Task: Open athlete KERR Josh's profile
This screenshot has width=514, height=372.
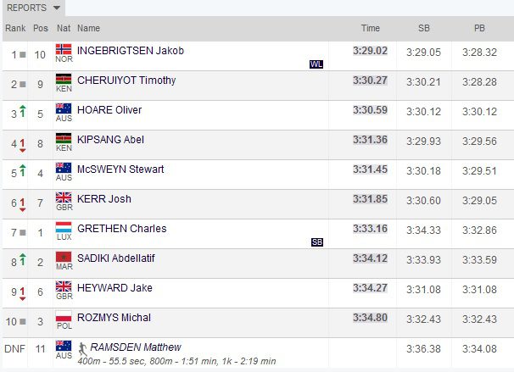Action: pos(104,198)
